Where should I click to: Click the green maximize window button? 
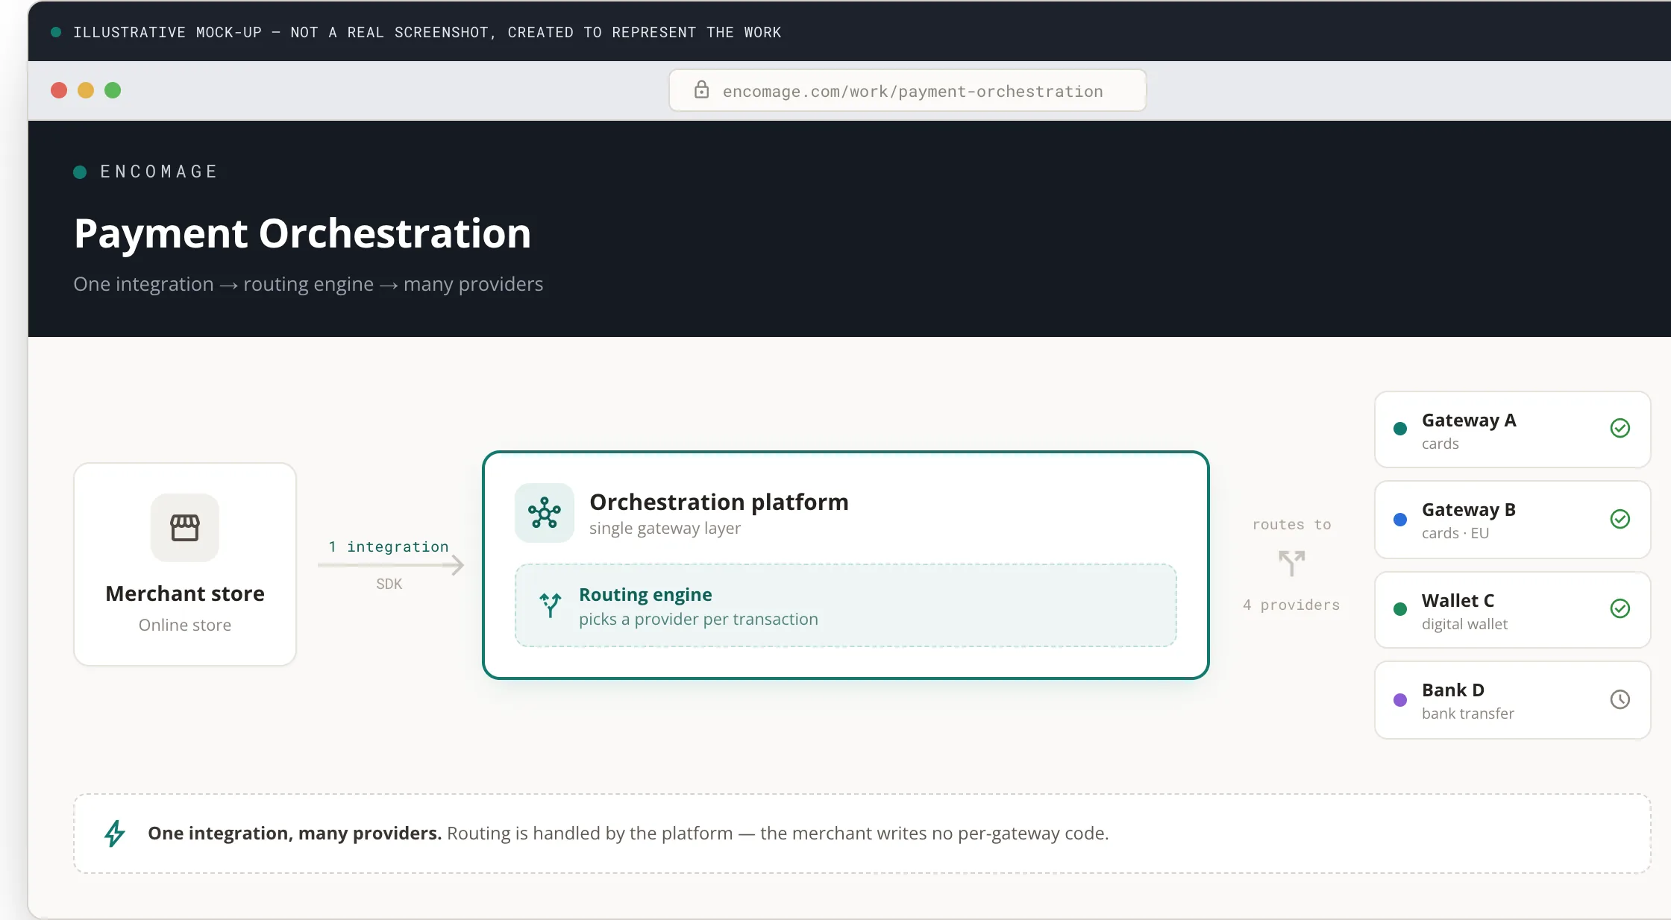[113, 90]
